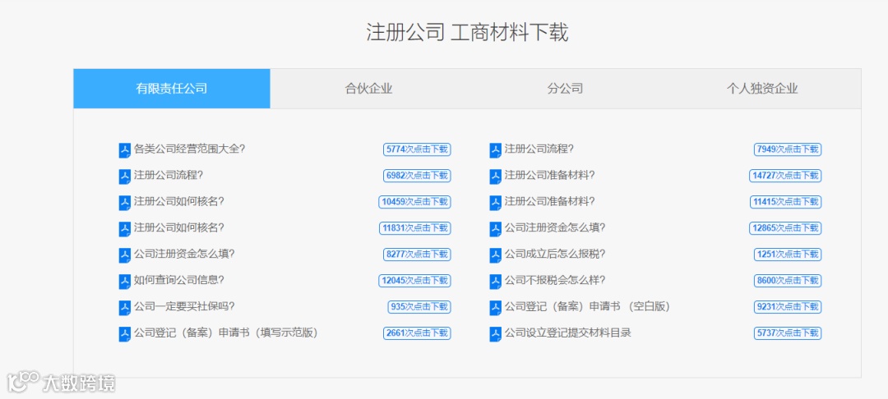This screenshot has height=399, width=888.
Task: Click the 1251次点击下载 button
Action: tap(788, 255)
